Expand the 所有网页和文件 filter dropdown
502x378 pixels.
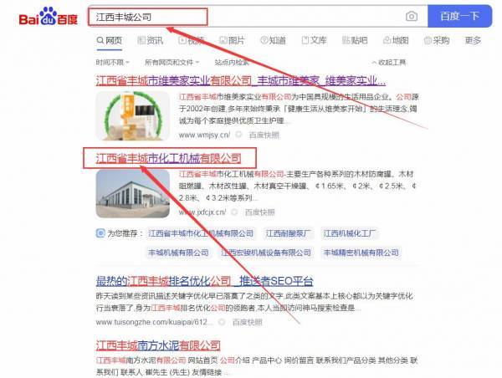pos(172,62)
